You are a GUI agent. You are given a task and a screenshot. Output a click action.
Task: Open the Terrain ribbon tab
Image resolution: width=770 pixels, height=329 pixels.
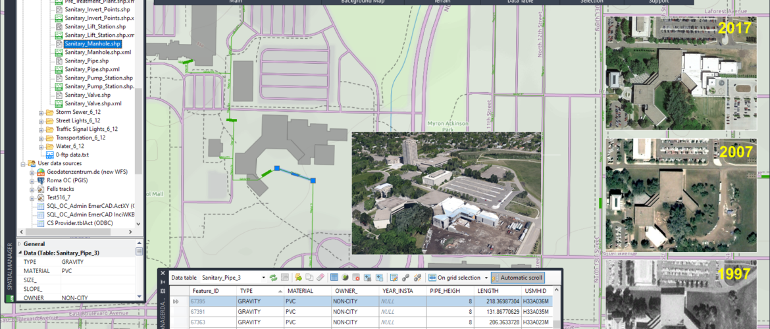pos(442,2)
